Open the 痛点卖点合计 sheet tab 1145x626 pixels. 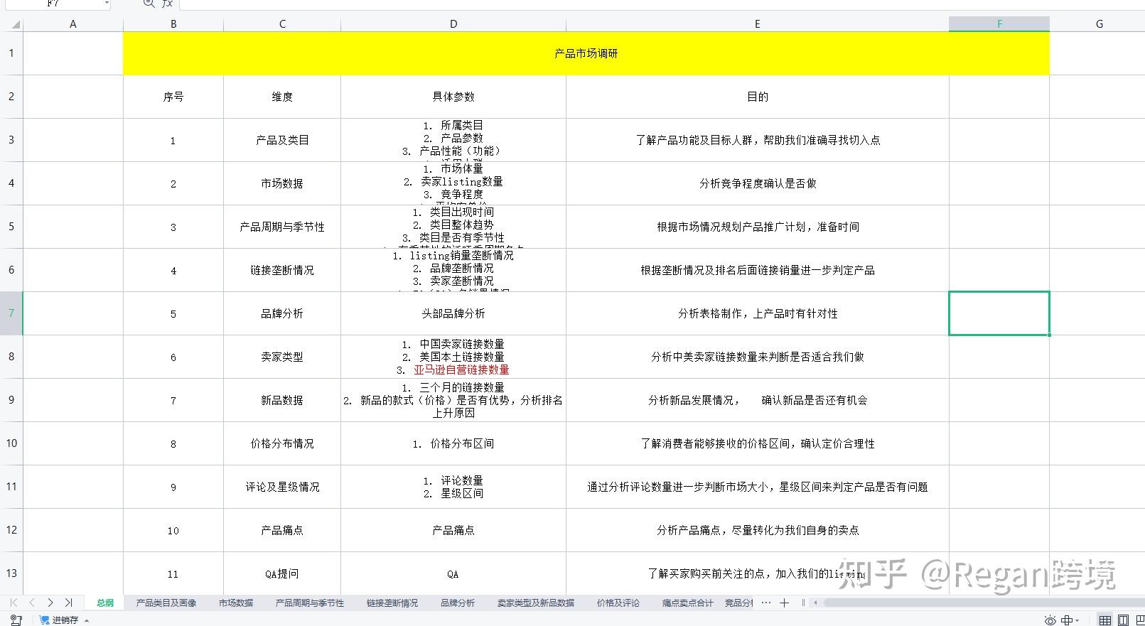point(688,603)
